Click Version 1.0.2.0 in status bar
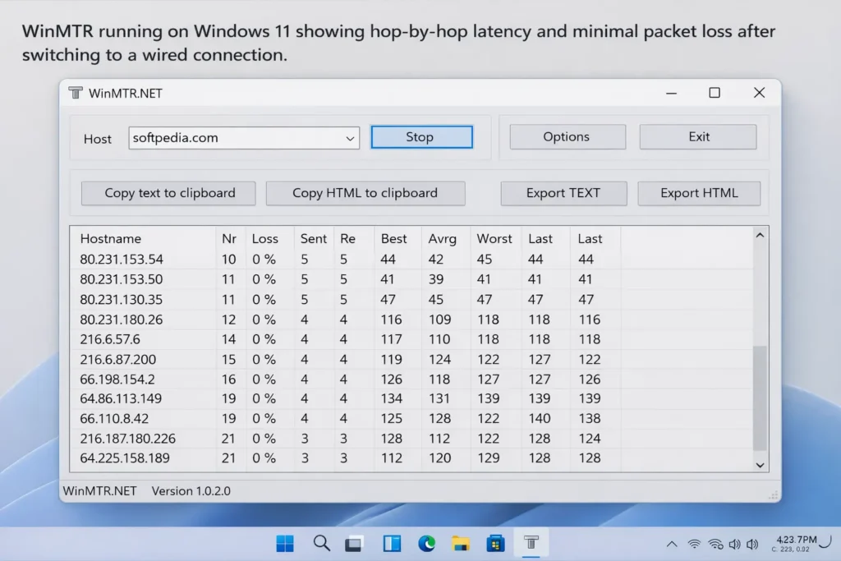The image size is (841, 561). [x=191, y=491]
